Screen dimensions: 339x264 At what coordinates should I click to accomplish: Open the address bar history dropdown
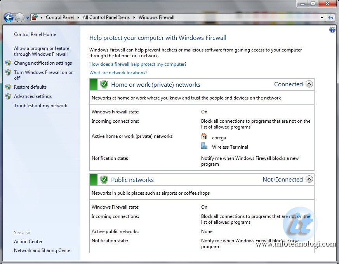(x=322, y=17)
